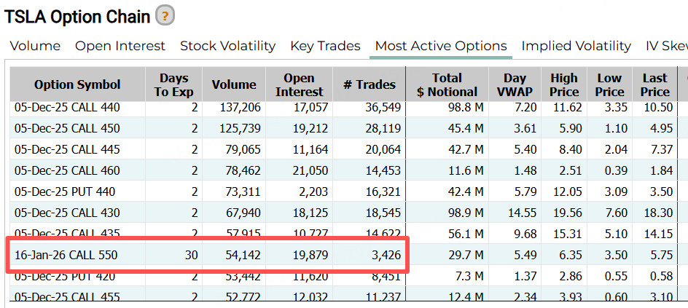The width and height of the screenshot is (688, 308).
Task: Sort by Option Symbol column header
Action: (77, 84)
